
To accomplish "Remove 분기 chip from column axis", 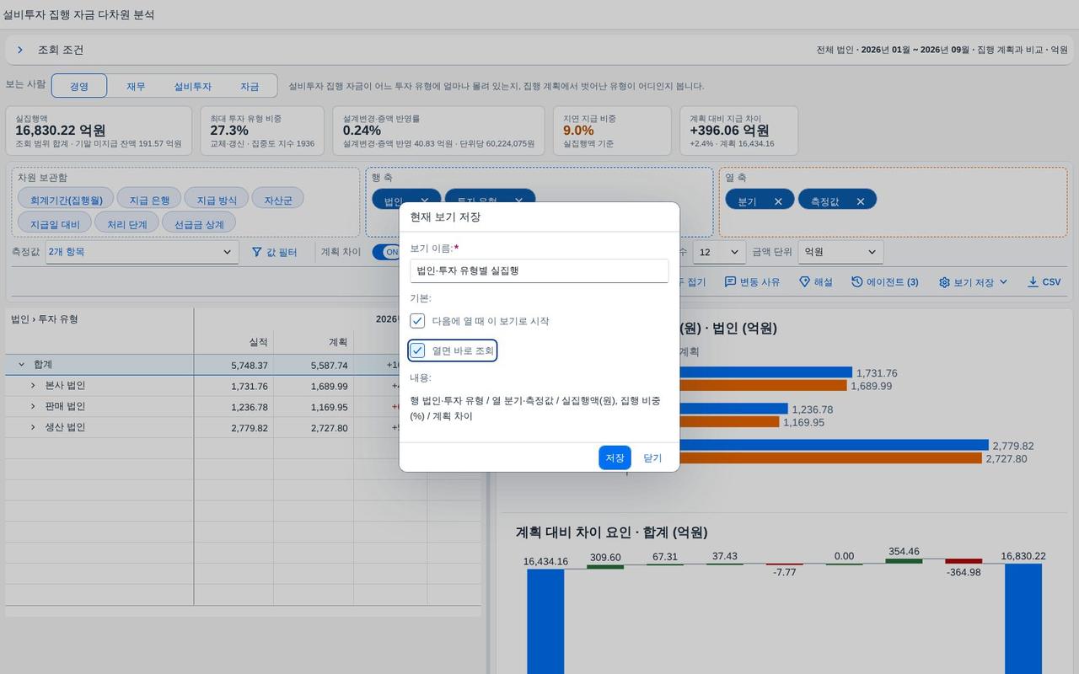I will click(x=778, y=201).
